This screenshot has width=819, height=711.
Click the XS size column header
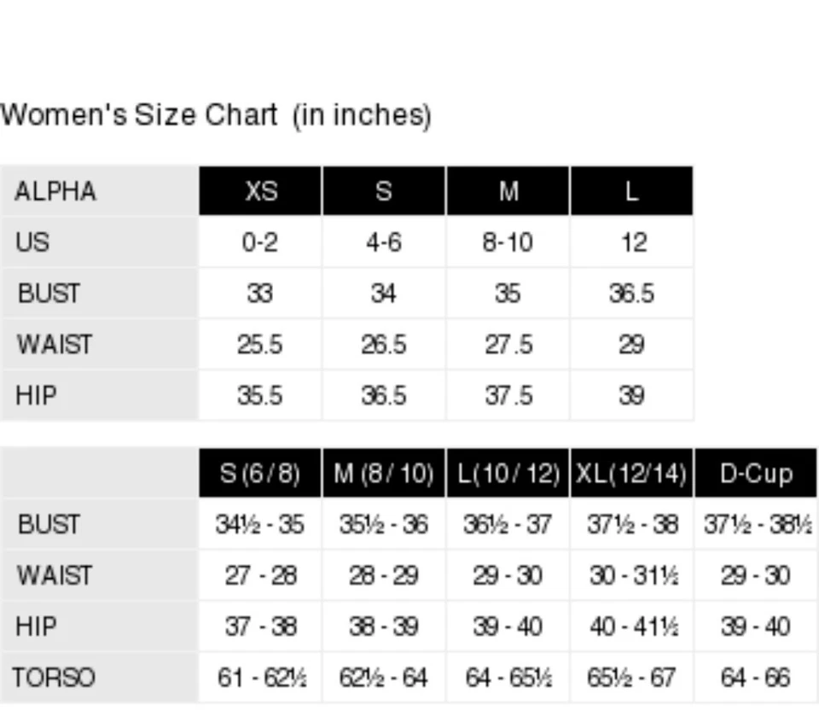[260, 190]
